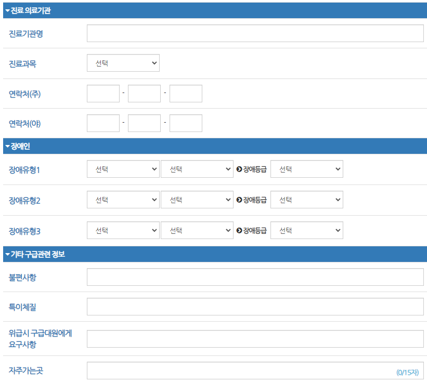Viewport: 427px width, 383px height.
Task: Open the 진료과목 dropdown
Action: 123,63
